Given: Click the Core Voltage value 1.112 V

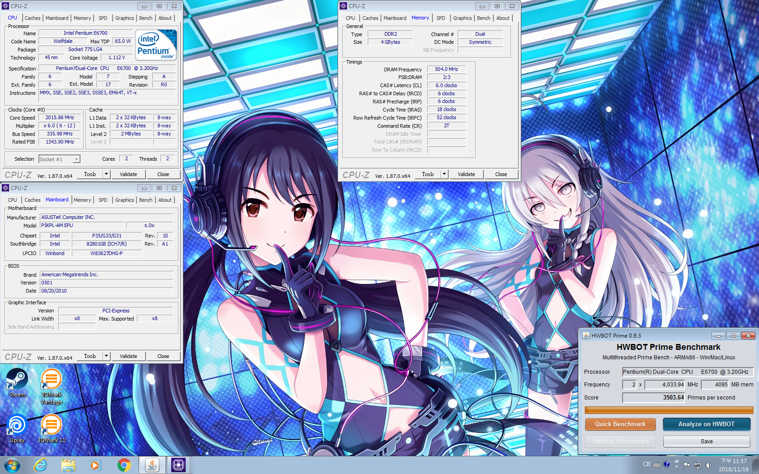Looking at the screenshot, I should pos(117,58).
